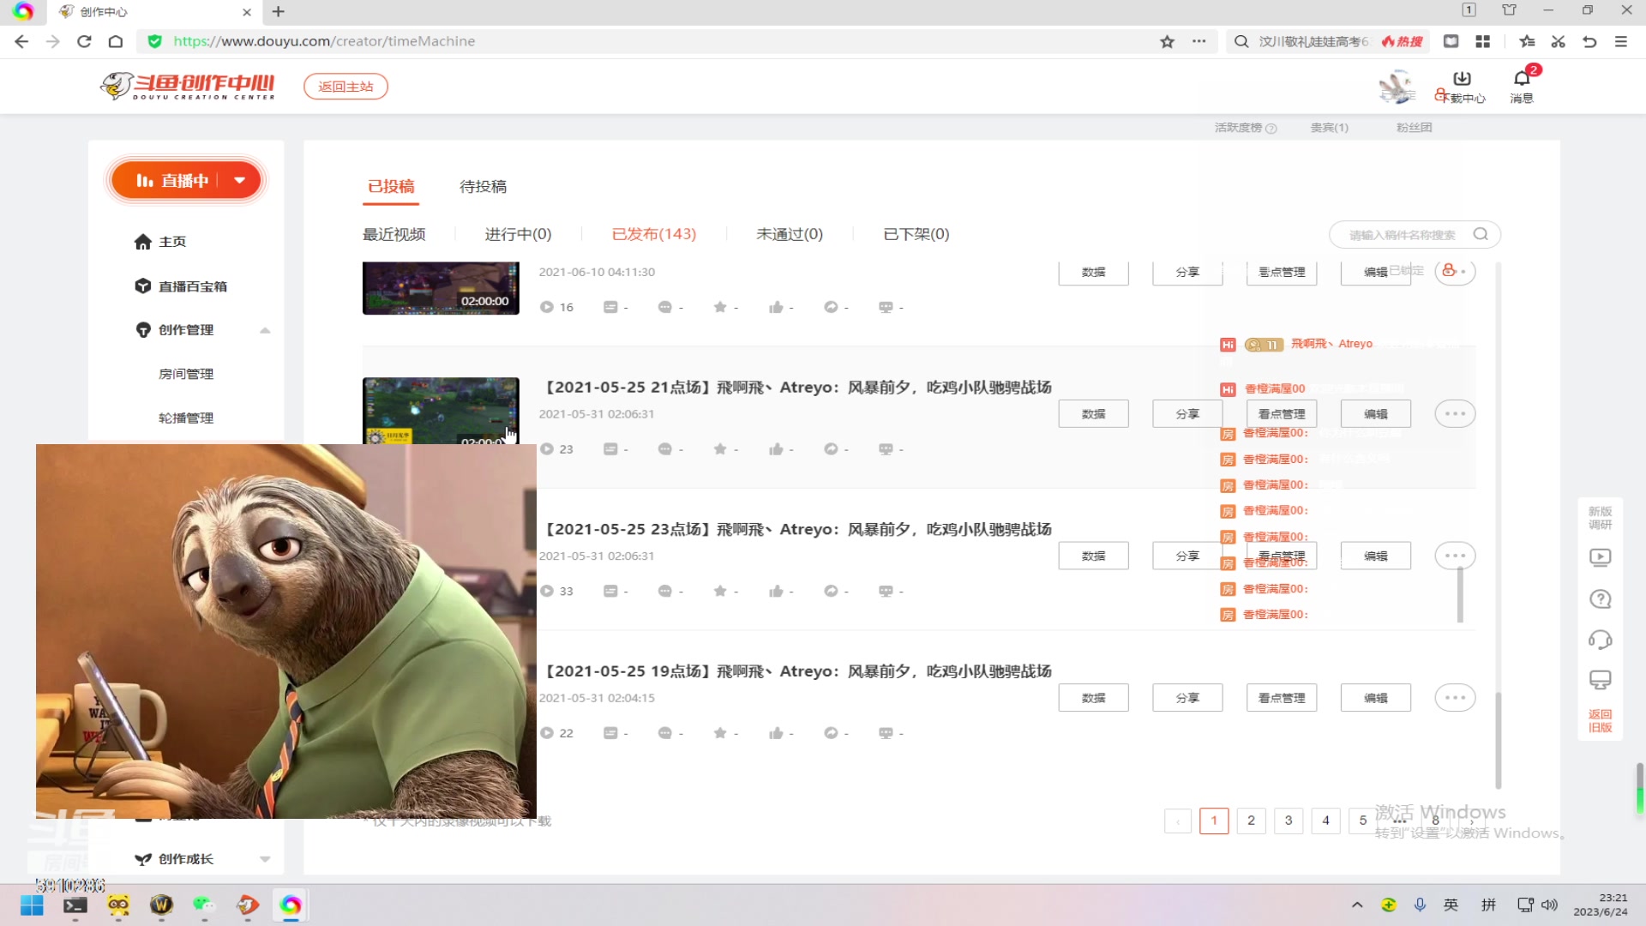Open the help question mark icon
Screen dimensions: 1646x926
point(1600,598)
